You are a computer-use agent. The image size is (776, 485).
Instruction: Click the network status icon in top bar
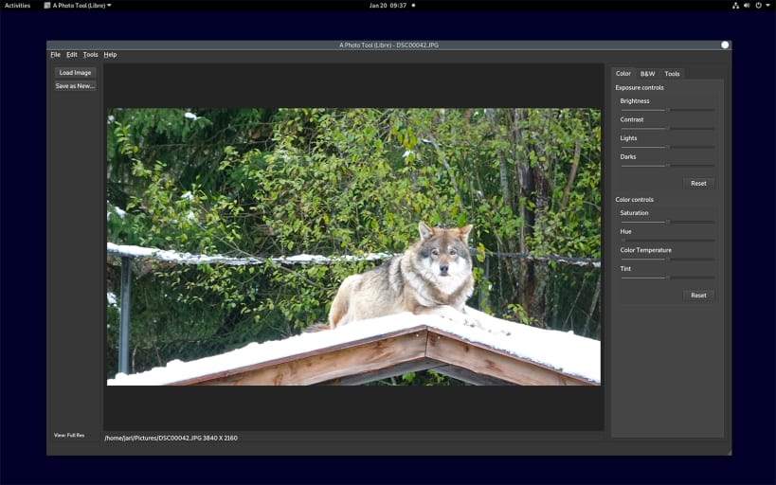coord(735,6)
